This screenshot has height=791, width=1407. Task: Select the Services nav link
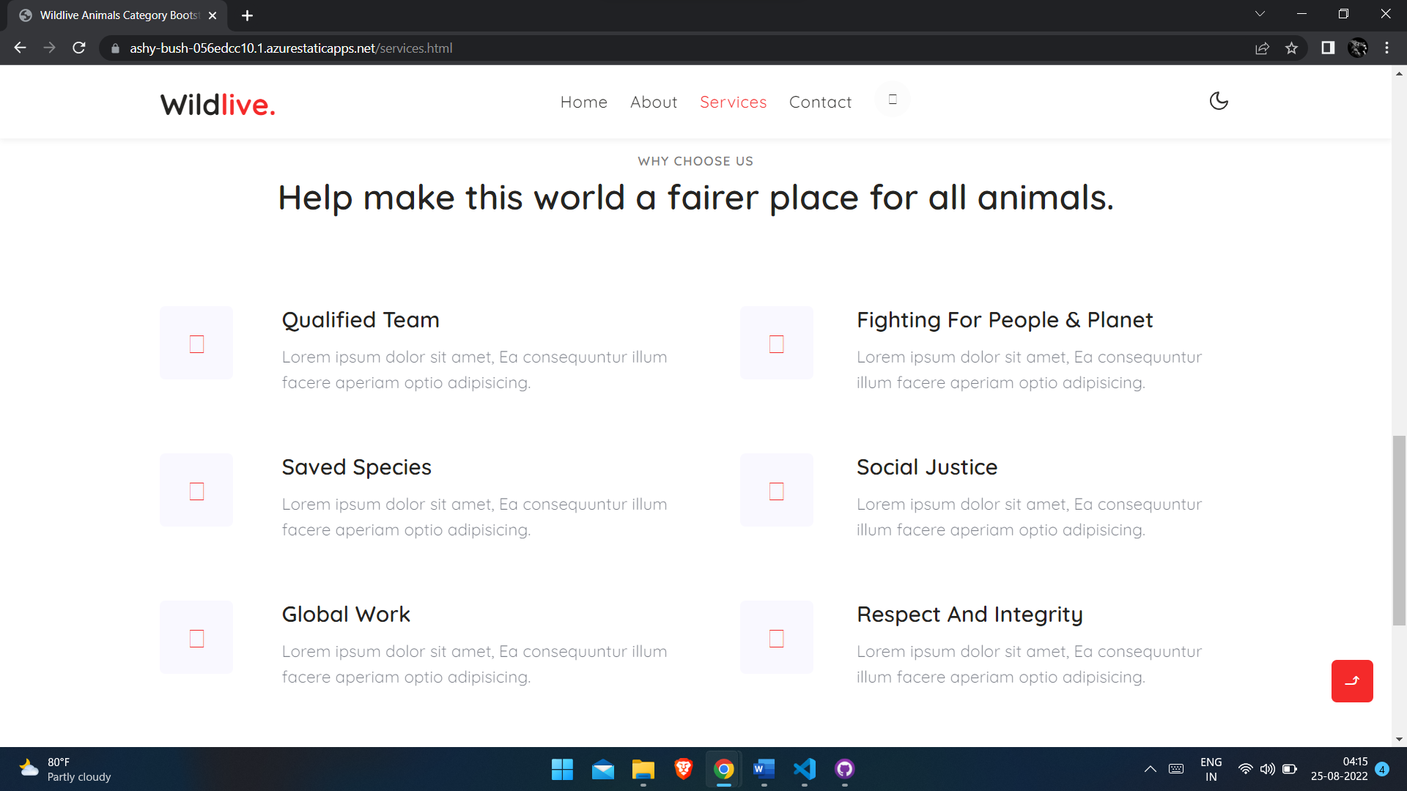[734, 102]
